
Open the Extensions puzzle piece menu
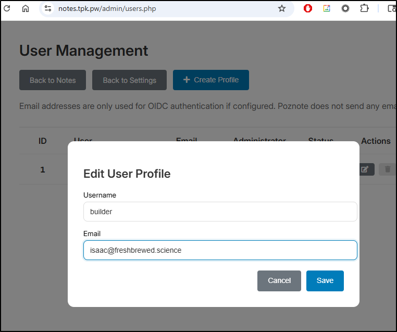[364, 8]
